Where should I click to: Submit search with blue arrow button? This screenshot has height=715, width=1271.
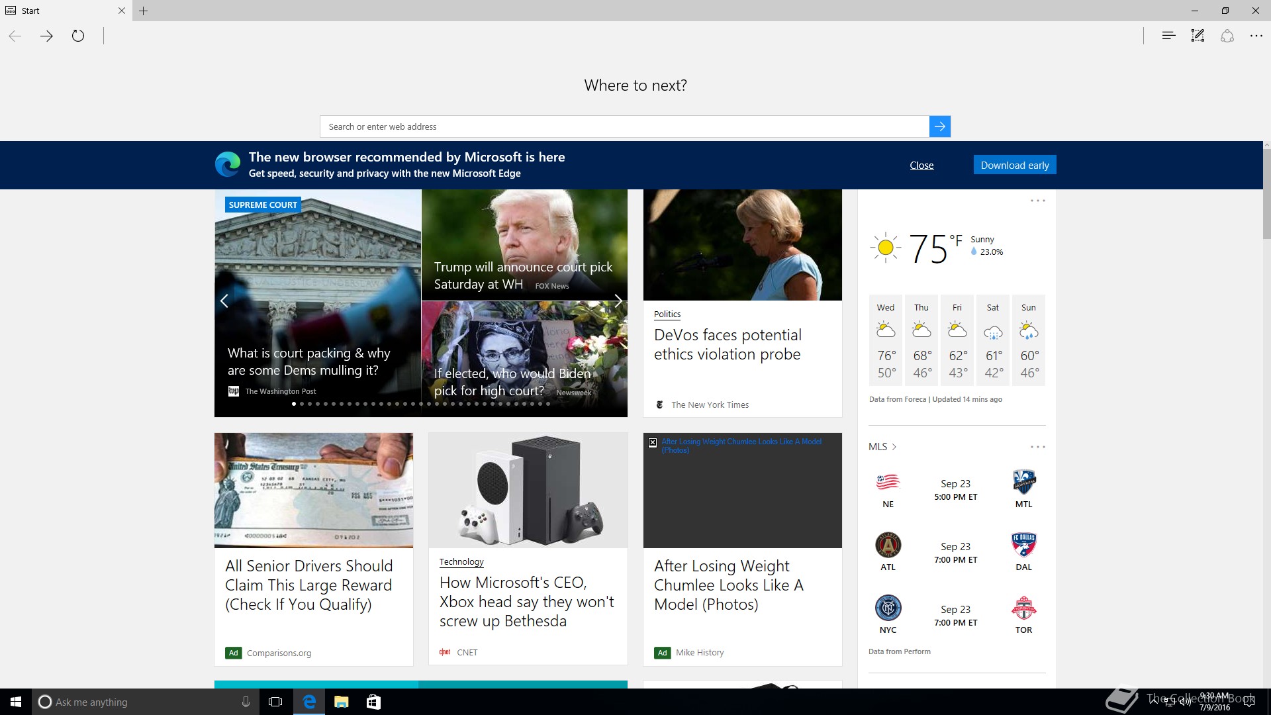point(940,126)
